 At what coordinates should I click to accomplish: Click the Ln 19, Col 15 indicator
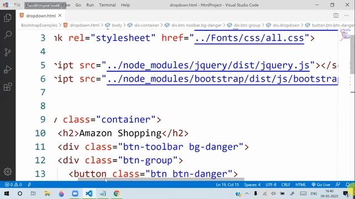[227, 185]
